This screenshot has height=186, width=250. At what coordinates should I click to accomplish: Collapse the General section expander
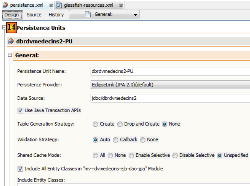10,55
